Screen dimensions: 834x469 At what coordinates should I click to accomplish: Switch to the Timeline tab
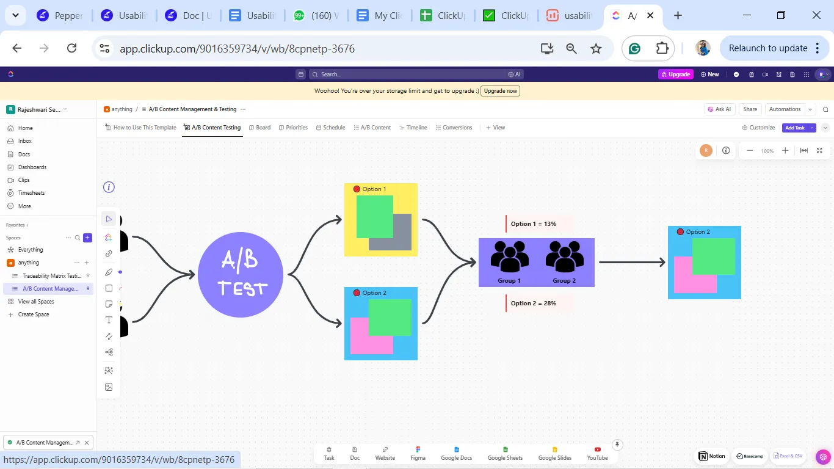point(413,128)
